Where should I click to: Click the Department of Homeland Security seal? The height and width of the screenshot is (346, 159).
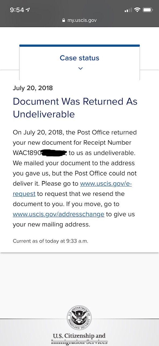pos(79,318)
